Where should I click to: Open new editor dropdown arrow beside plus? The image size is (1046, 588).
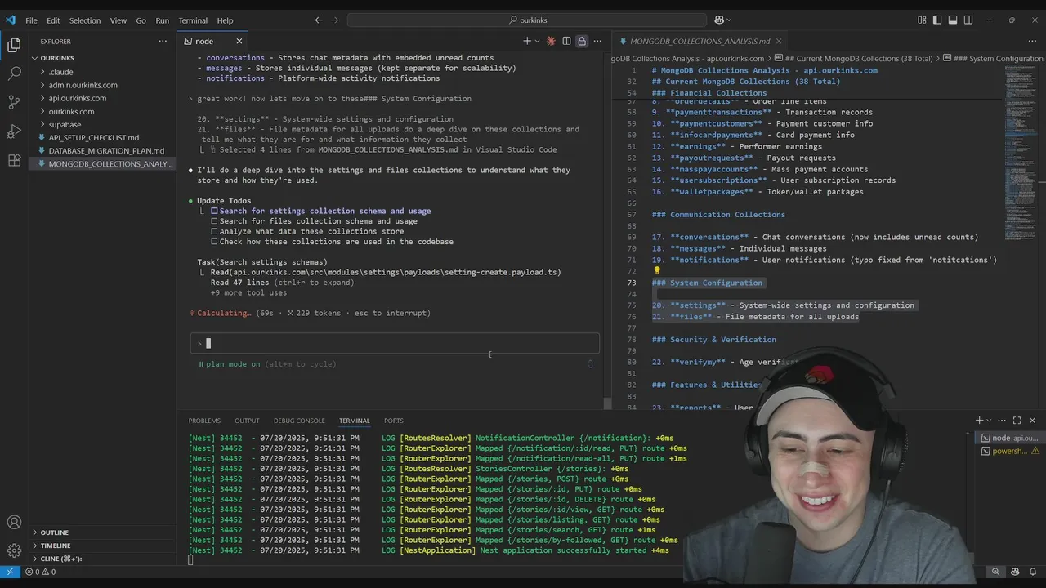pyautogui.click(x=537, y=41)
